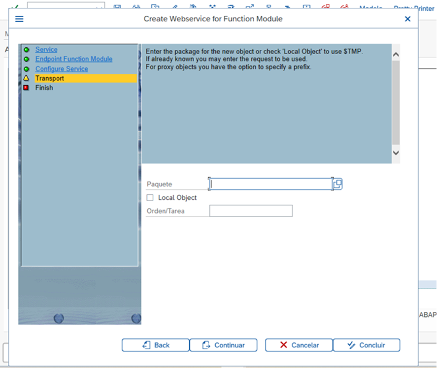437x369 pixels.
Task: Click the green status icon beside Service
Action: pyautogui.click(x=26, y=49)
